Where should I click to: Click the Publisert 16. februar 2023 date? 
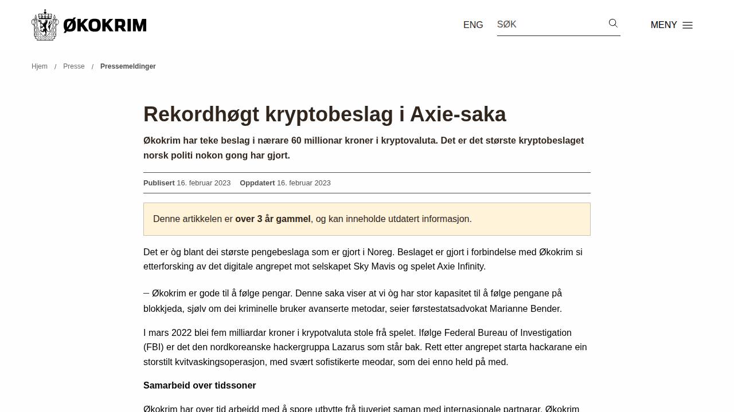click(187, 183)
